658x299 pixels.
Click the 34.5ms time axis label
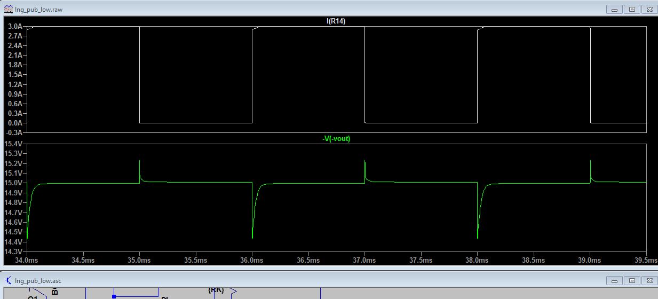click(x=83, y=260)
